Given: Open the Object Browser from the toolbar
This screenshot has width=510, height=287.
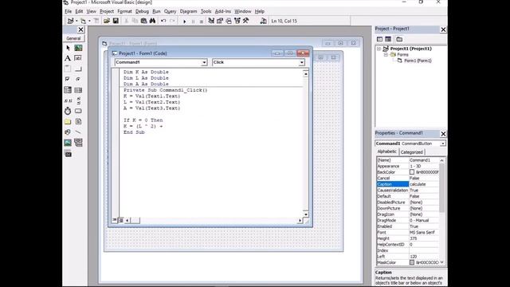Looking at the screenshot, I should [x=237, y=21].
